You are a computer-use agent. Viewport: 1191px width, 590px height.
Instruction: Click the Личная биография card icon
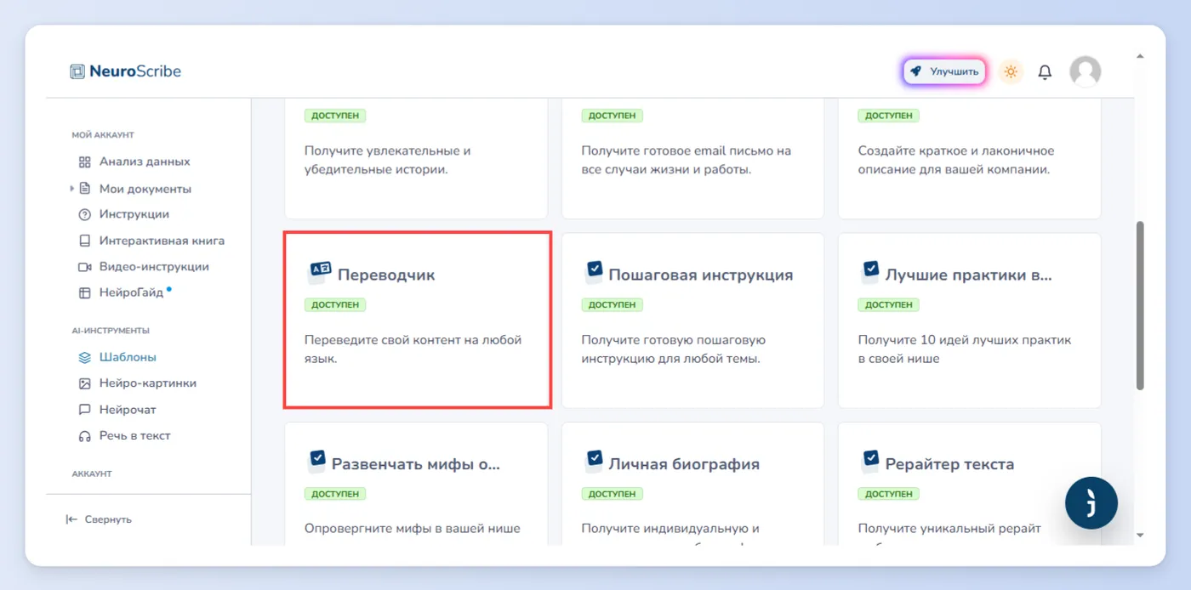point(594,461)
